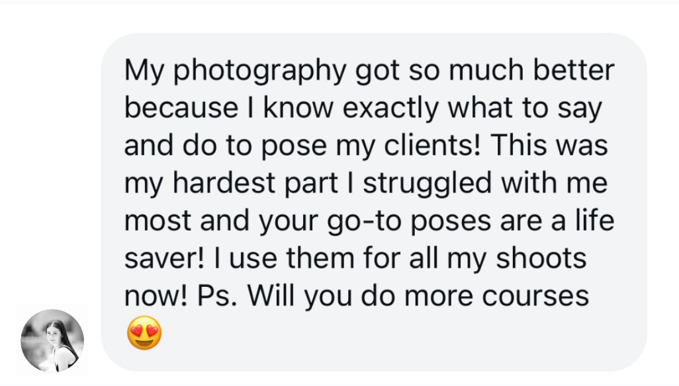The width and height of the screenshot is (679, 386).
Task: Click the word "better" on the first line
Action: coord(573,71)
